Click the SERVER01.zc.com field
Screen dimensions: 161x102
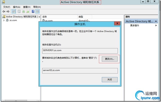pyautogui.click(x=80, y=51)
